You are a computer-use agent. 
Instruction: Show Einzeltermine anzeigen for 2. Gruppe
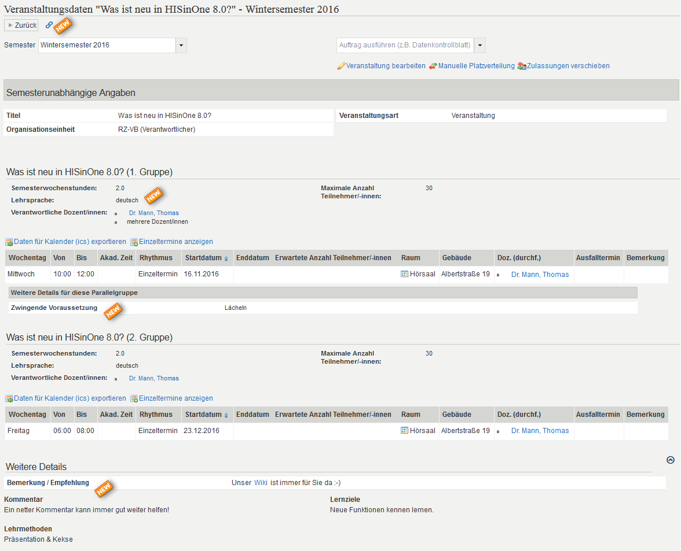(176, 398)
